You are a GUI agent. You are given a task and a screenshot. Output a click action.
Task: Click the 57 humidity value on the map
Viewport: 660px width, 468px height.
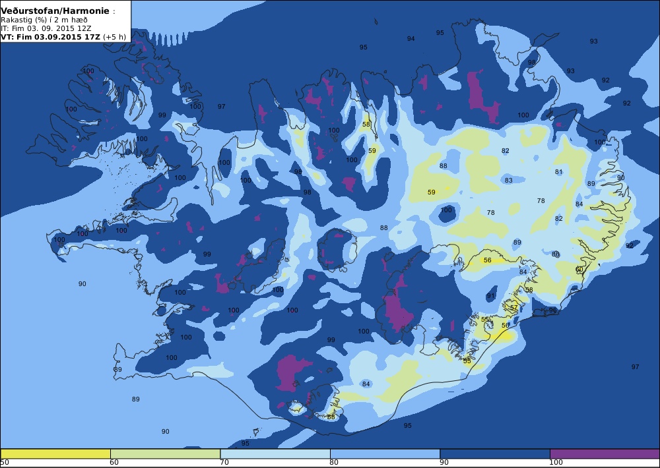pyautogui.click(x=514, y=307)
